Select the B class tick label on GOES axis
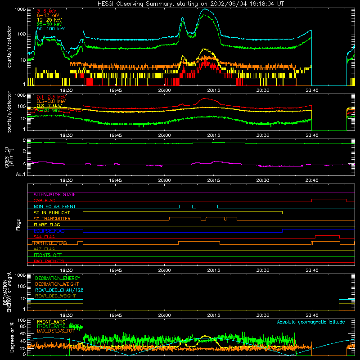 pos(24,151)
